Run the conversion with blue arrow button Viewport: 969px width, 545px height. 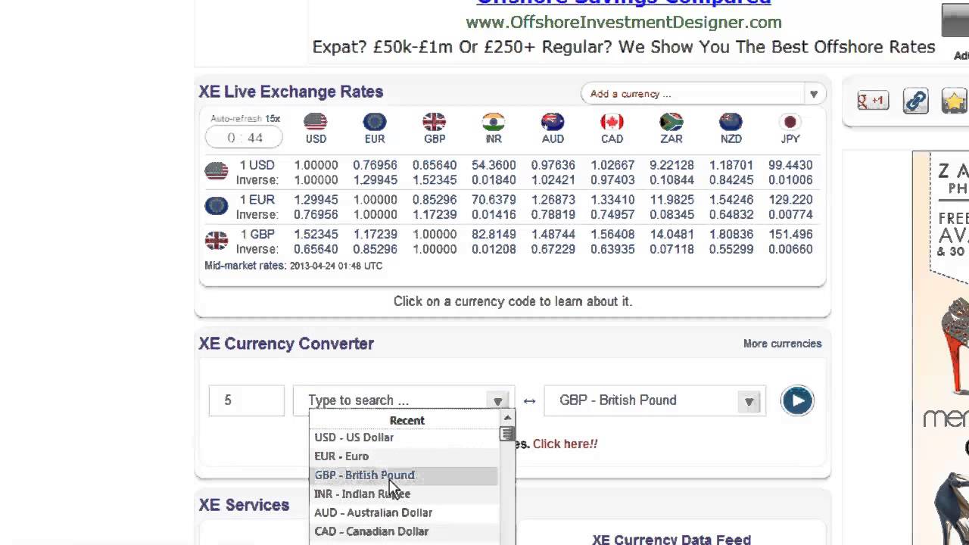[797, 400]
